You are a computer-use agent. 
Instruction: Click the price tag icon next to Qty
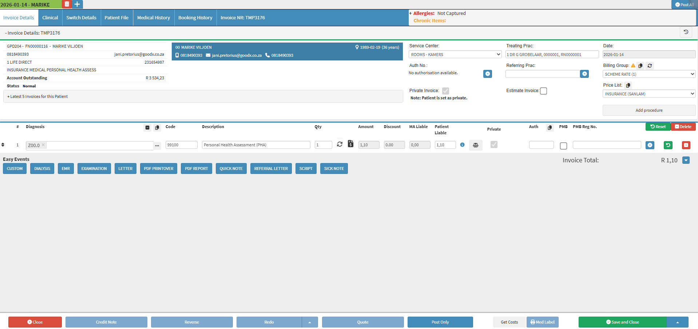(350, 144)
